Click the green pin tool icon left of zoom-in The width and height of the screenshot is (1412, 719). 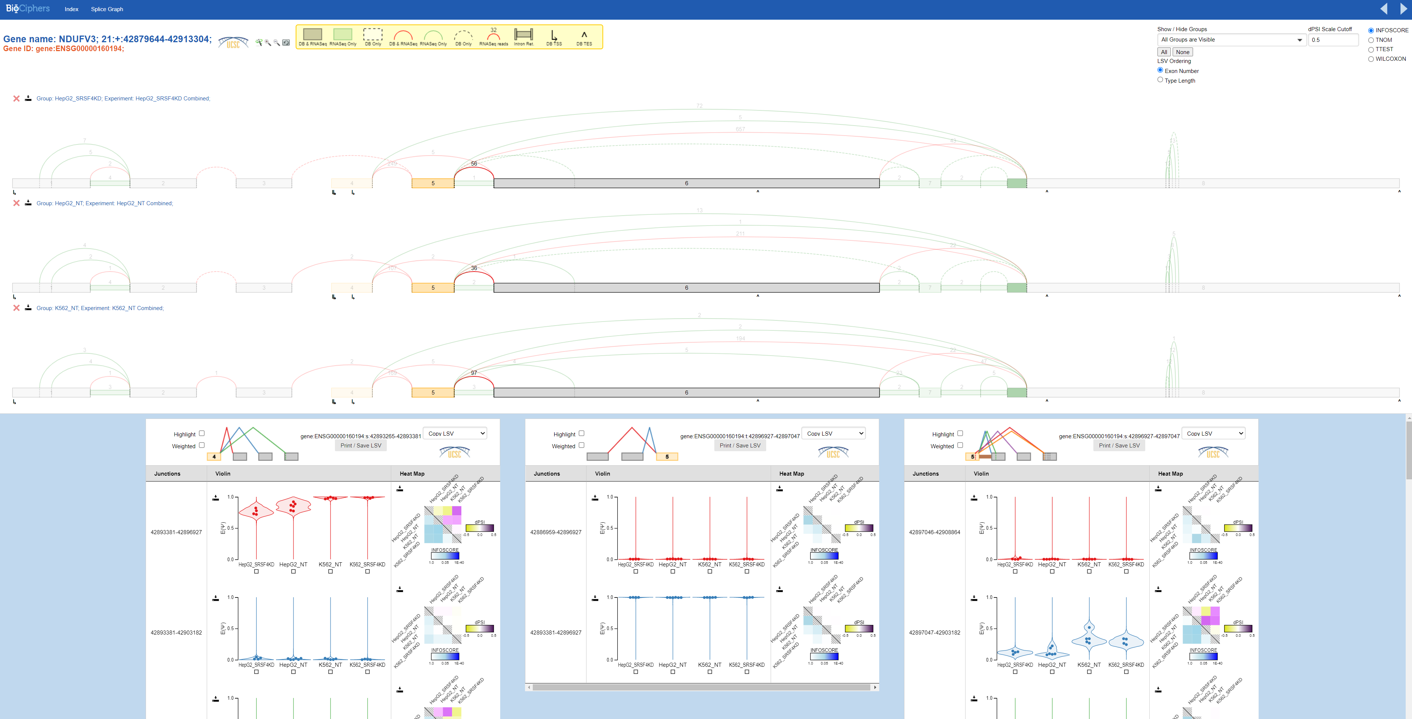pyautogui.click(x=259, y=42)
